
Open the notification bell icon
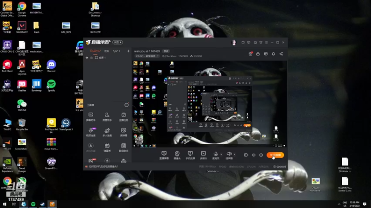(273, 54)
